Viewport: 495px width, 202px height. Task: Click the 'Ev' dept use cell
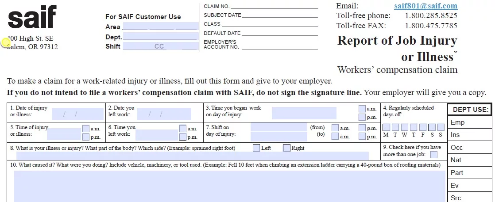click(x=470, y=186)
